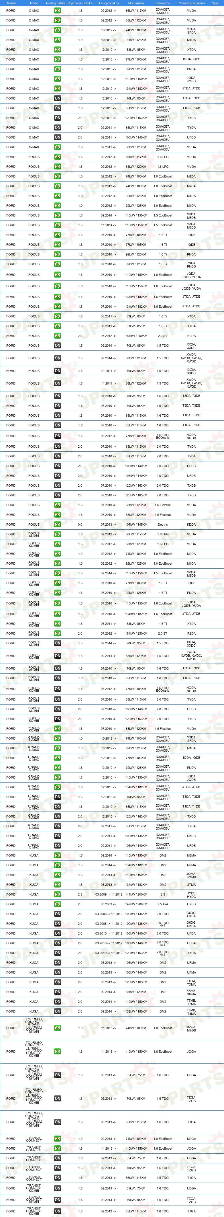Click petrol icon in C-MAX PNDA row
Viewport: 224px width, 1217px height.
click(57, 69)
